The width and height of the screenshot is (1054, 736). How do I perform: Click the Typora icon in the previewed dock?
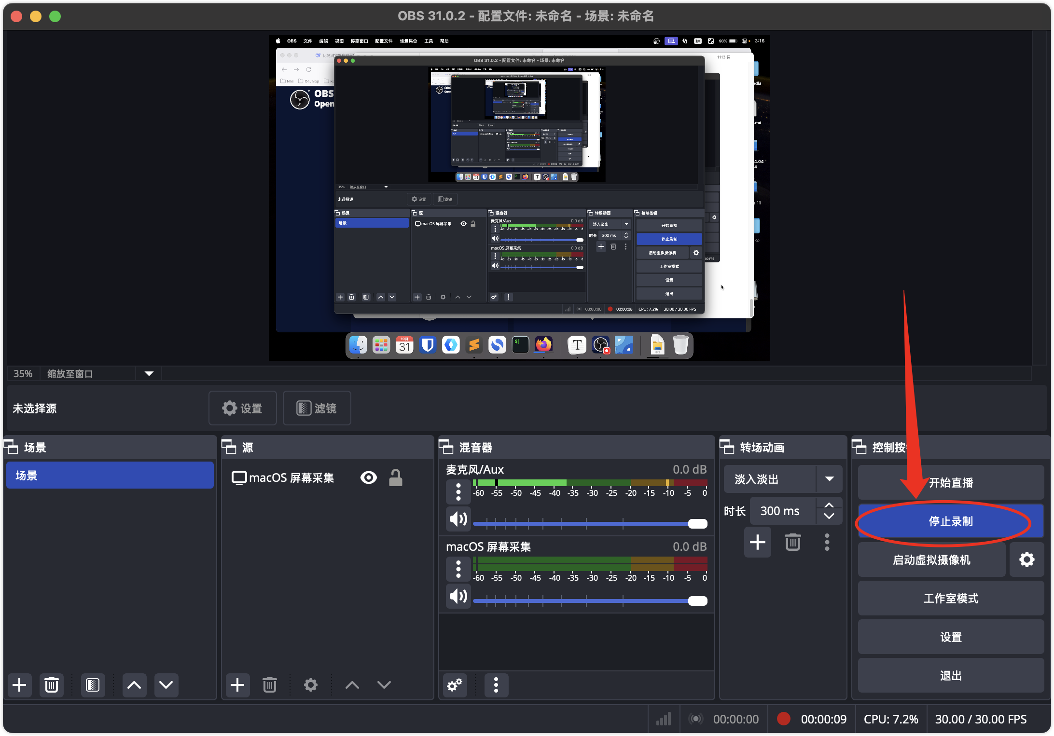coord(577,345)
